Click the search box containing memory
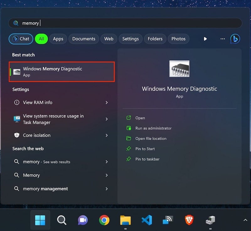The height and width of the screenshot is (231, 251). click(x=125, y=23)
